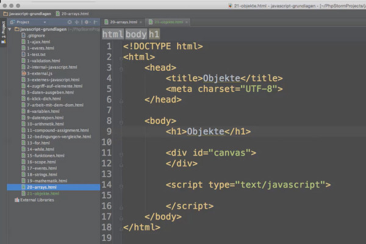Viewport: 366px width, 244px height.
Task: Click the collapse all icon in Project panel
Action: point(77,22)
